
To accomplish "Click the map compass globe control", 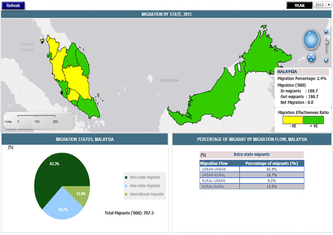I will pyautogui.click(x=311, y=39).
